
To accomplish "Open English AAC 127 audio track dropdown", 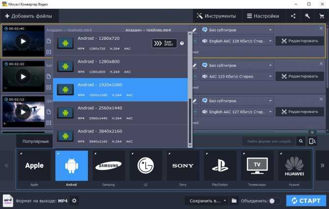I will pyautogui.click(x=237, y=112).
